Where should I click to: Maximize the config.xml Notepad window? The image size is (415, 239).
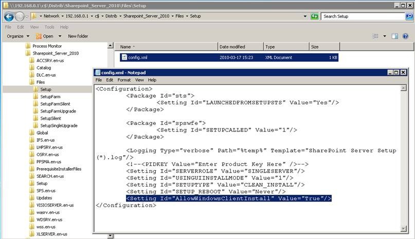pyautogui.click(x=396, y=72)
